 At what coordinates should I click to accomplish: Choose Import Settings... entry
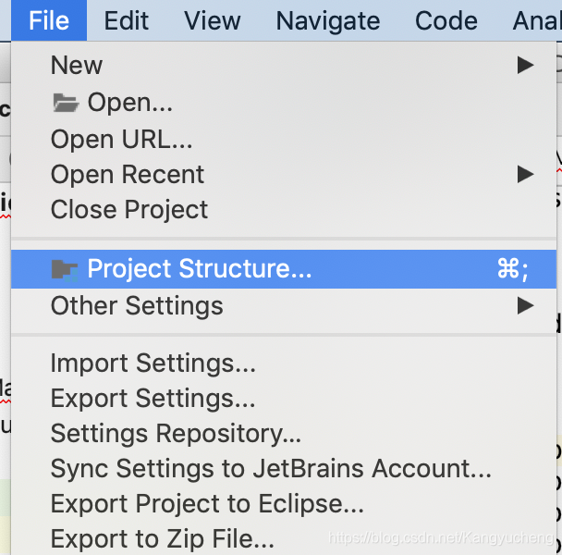[x=153, y=364]
